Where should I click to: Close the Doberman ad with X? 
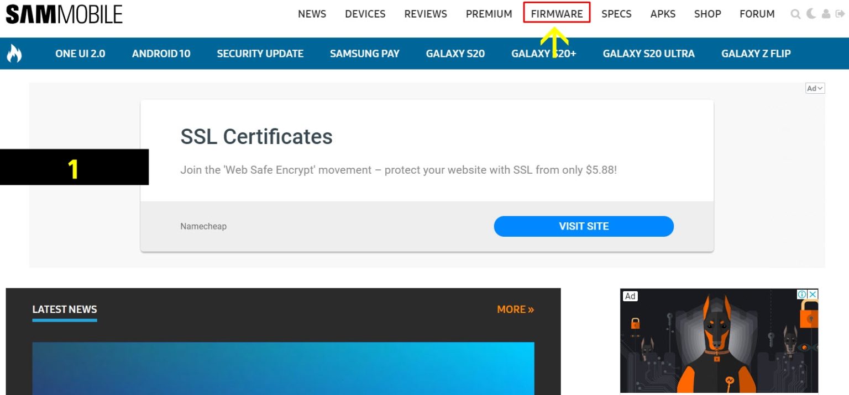pos(813,295)
